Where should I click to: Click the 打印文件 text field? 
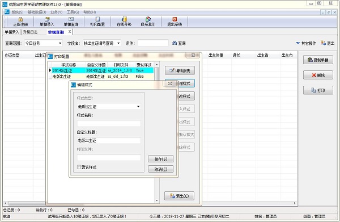[x=109, y=157]
